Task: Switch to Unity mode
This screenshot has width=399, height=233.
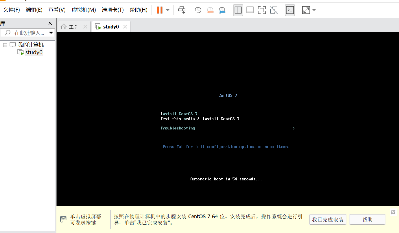Action: (x=274, y=10)
